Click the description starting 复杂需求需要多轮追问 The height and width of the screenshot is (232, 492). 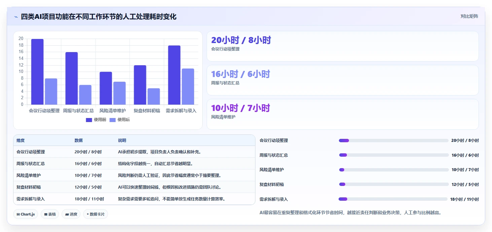point(172,199)
